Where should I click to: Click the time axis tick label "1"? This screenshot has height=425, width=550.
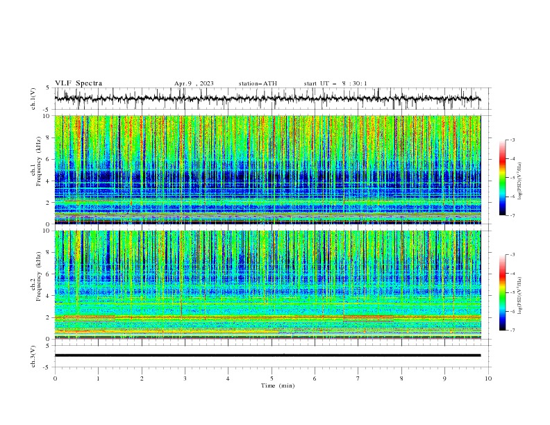(x=98, y=378)
